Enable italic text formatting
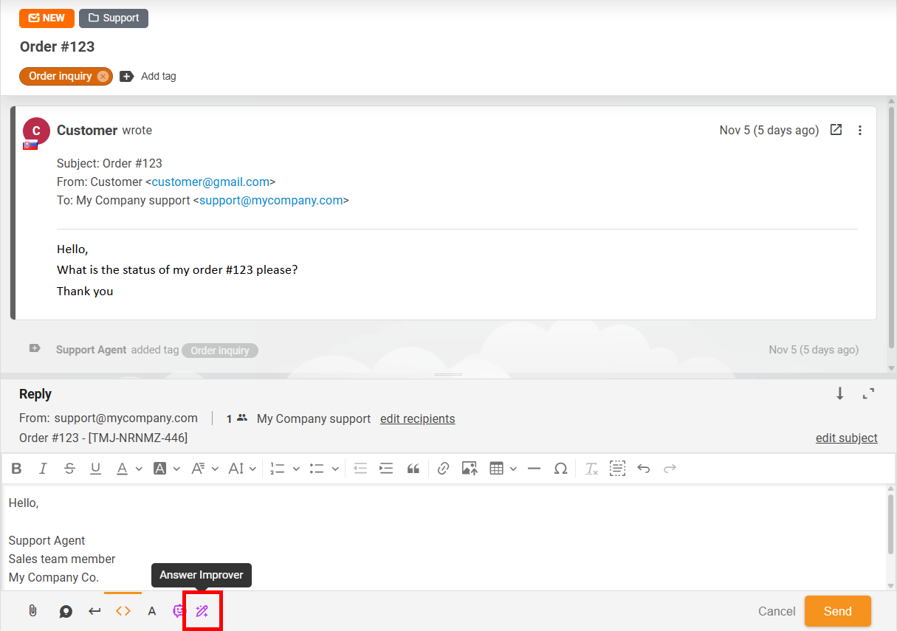This screenshot has width=897, height=631. coord(43,468)
